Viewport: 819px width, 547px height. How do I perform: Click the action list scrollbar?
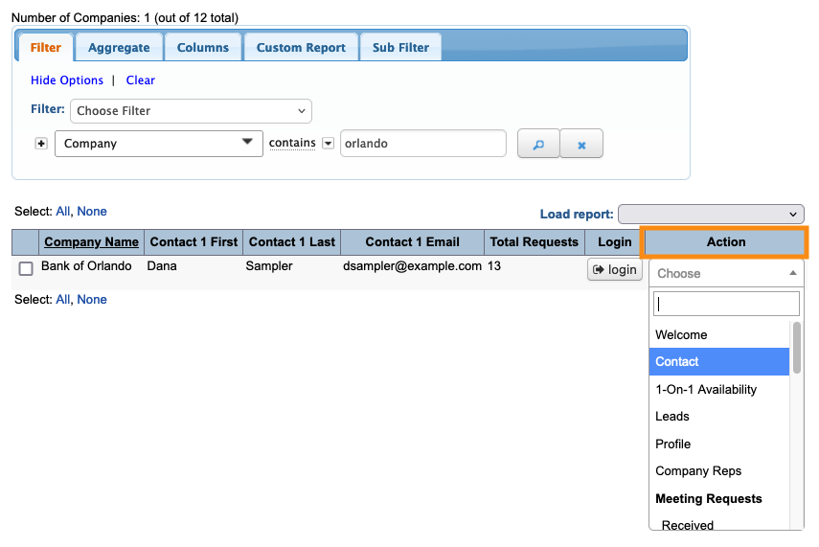[x=797, y=348]
